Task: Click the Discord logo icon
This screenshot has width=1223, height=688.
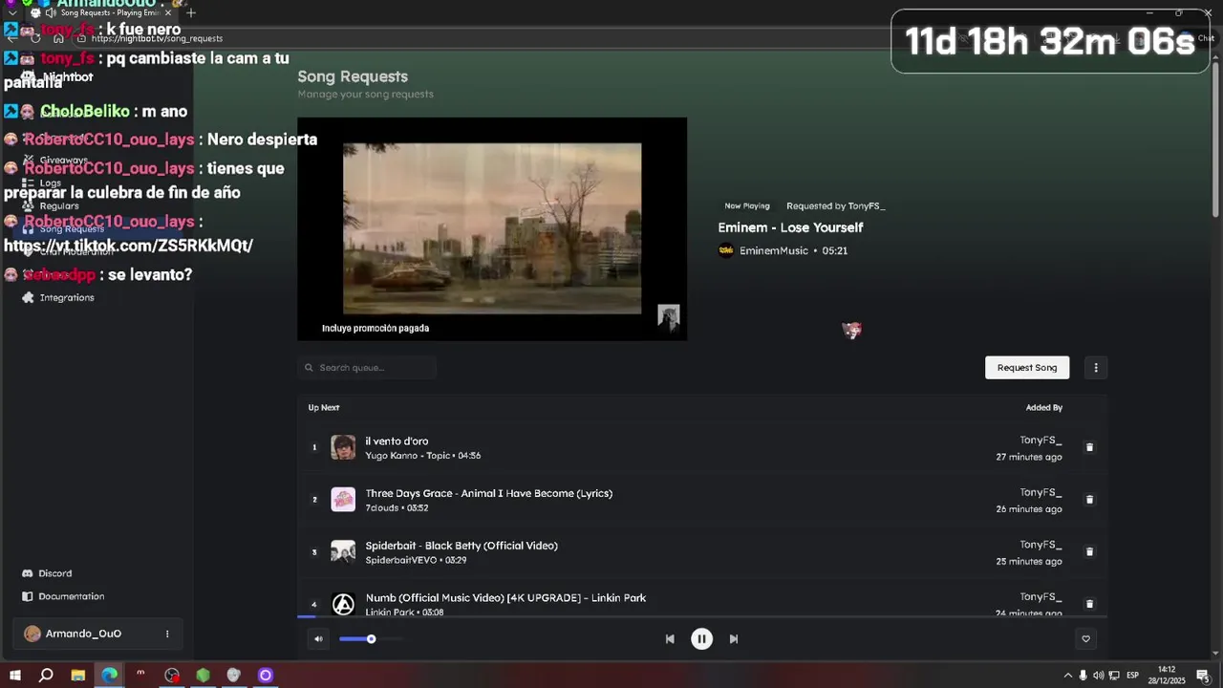Action: [x=28, y=573]
